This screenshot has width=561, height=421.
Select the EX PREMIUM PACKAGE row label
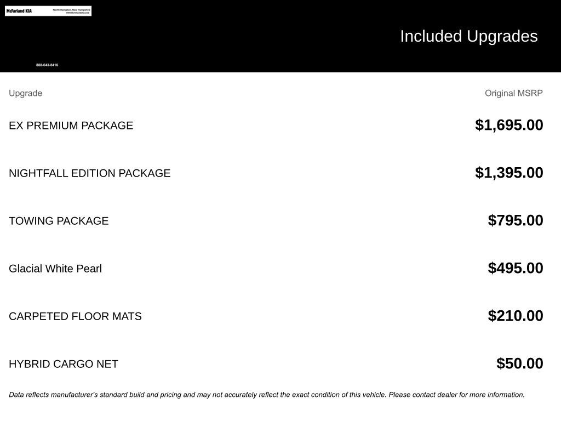[71, 126]
